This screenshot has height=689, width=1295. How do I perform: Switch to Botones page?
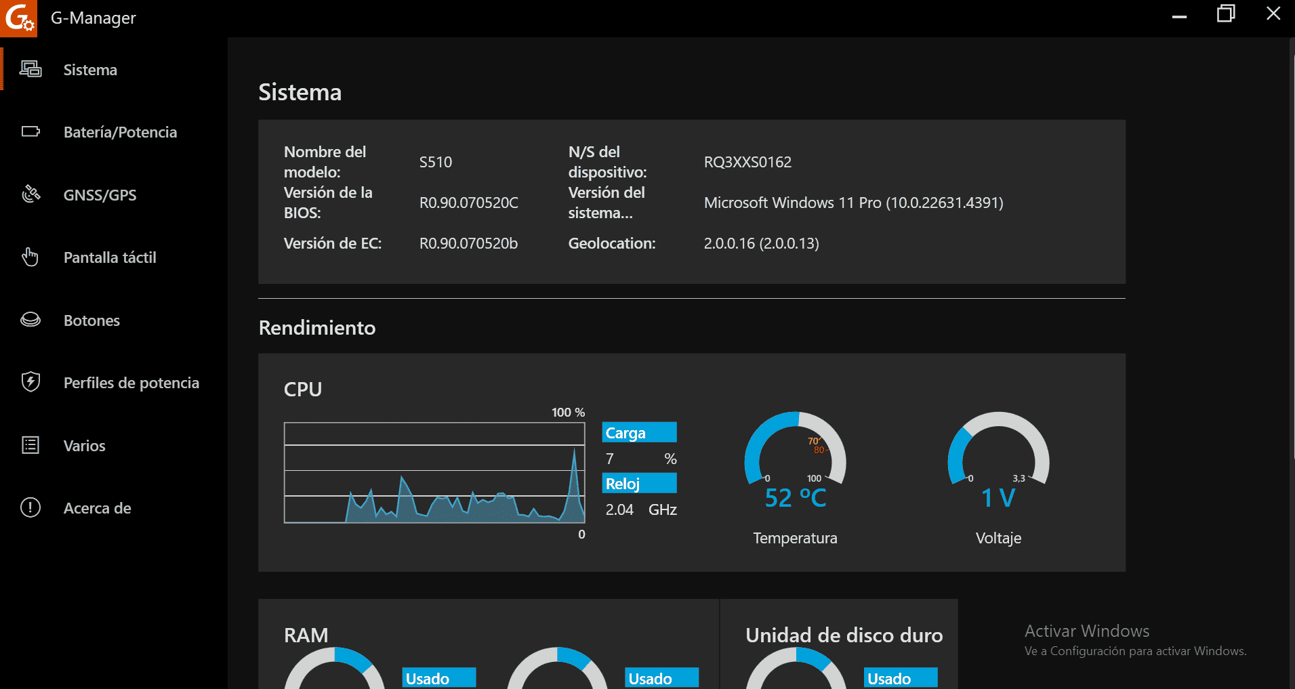[113, 320]
